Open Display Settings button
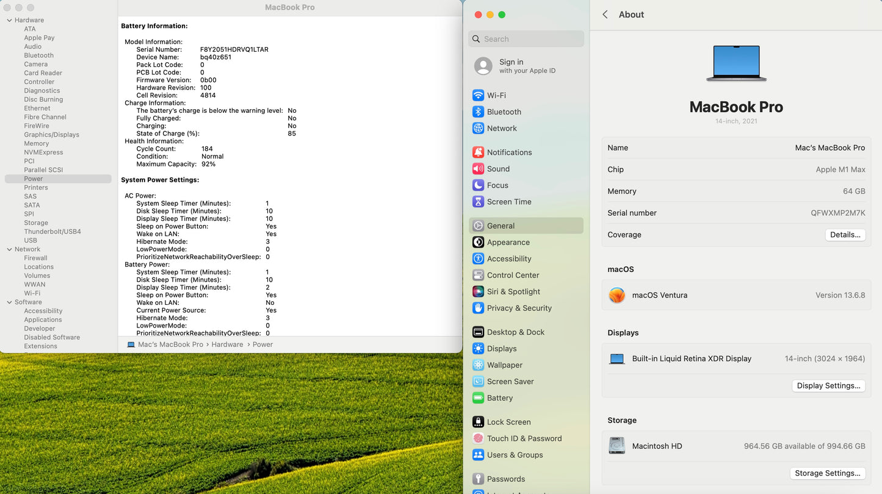The width and height of the screenshot is (882, 494). pyautogui.click(x=828, y=385)
